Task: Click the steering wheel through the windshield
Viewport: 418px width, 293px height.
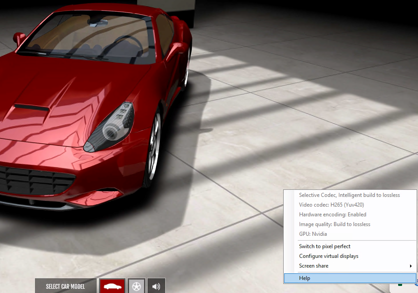Action: tap(128, 45)
